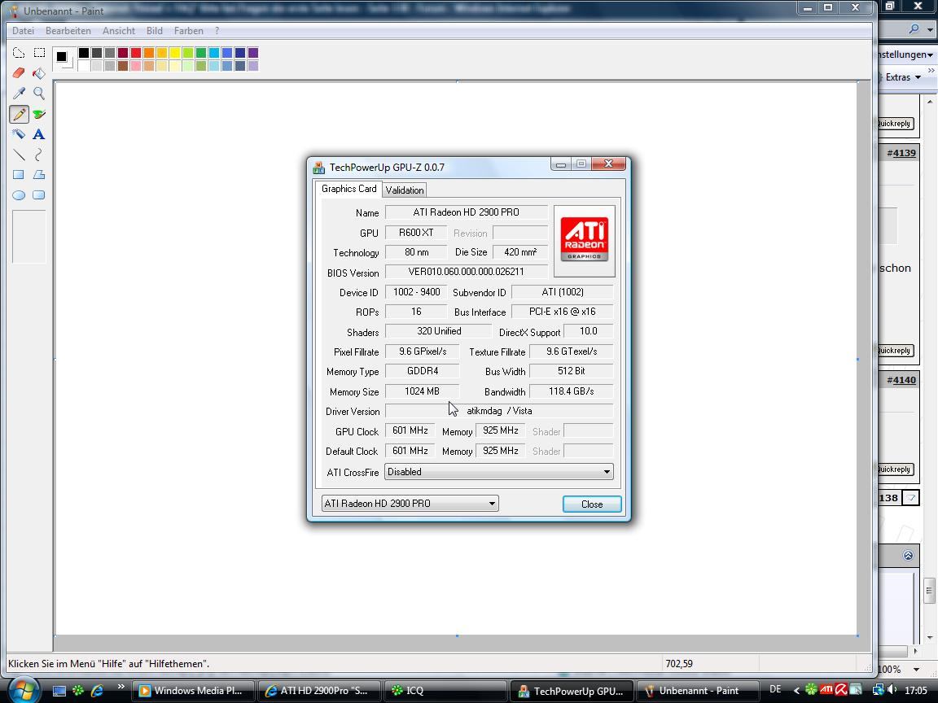Click the current foreground color box
938x703 pixels.
[x=61, y=56]
